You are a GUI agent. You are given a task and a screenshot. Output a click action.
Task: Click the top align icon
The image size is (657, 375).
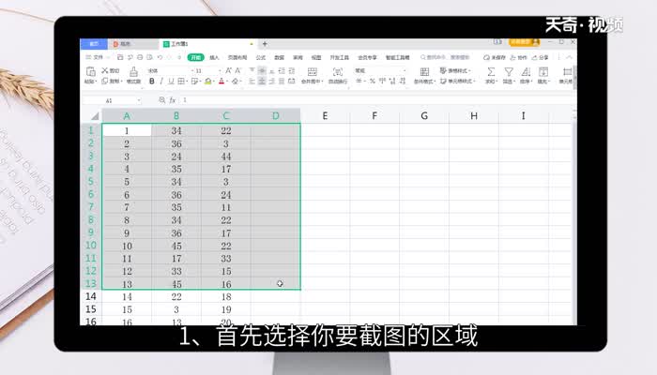(252, 70)
